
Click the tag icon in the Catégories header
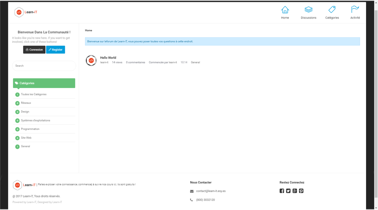pos(17,83)
